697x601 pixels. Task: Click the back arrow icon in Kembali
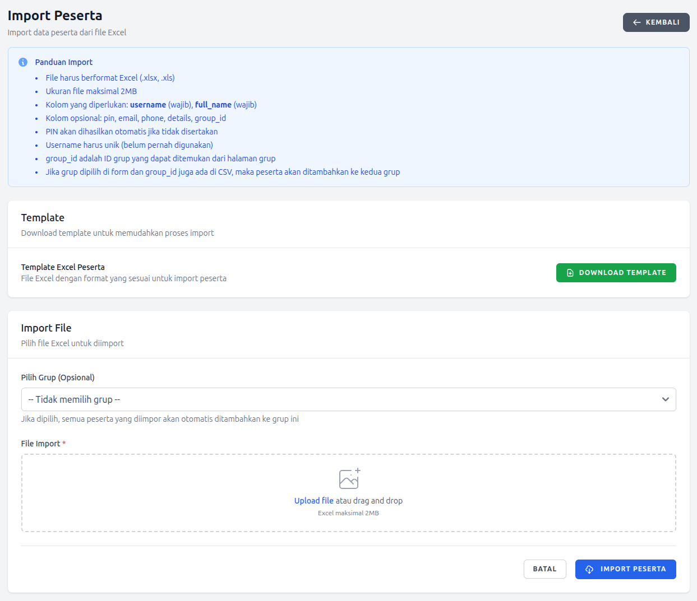point(636,22)
